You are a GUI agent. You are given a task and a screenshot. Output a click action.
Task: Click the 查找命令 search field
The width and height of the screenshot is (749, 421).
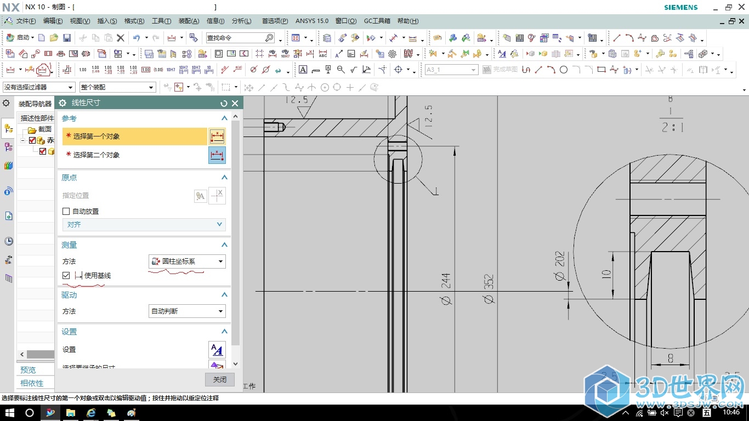(x=240, y=38)
